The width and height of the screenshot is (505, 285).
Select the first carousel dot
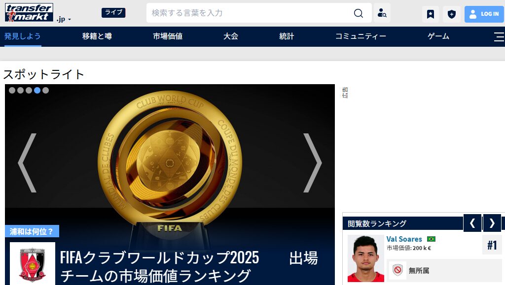click(12, 90)
